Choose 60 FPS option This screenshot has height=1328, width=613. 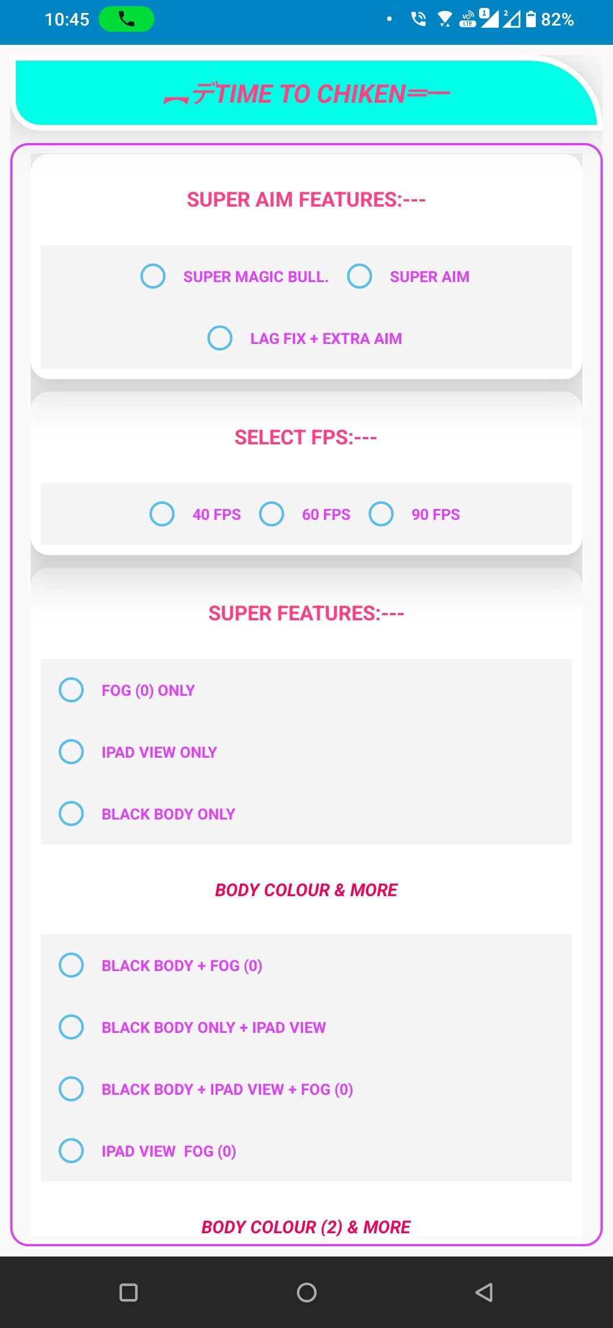[x=272, y=514]
